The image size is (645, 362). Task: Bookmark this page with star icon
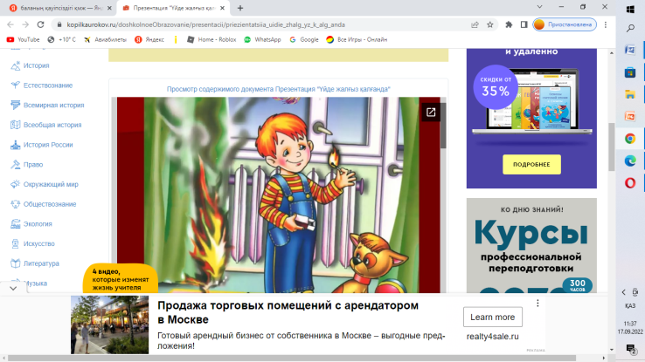tap(490, 24)
